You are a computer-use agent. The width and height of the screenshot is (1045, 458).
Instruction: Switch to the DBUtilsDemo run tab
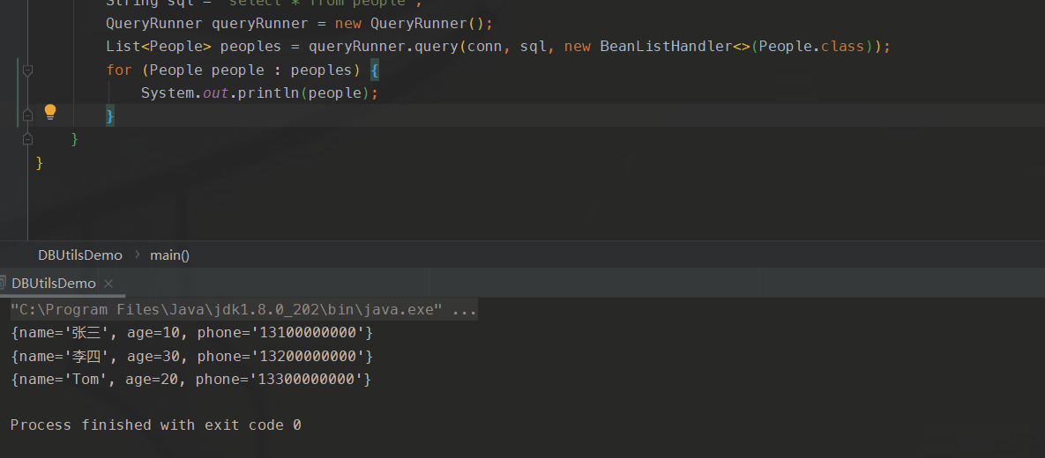(x=54, y=284)
